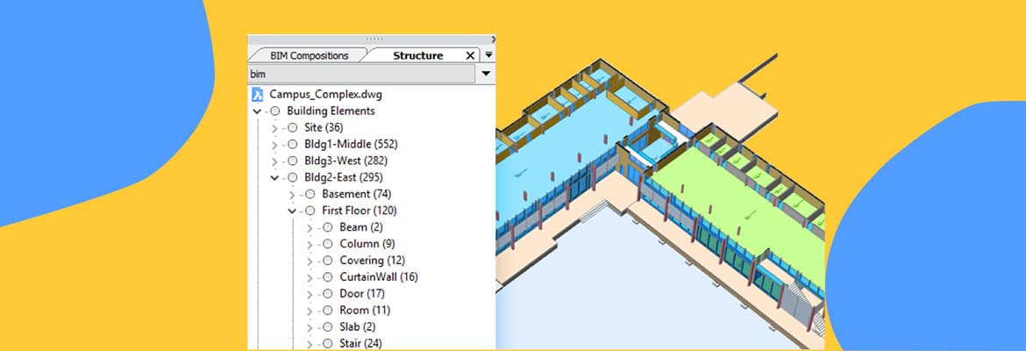
Task: Expand the Site (36) node
Action: pyautogui.click(x=274, y=128)
